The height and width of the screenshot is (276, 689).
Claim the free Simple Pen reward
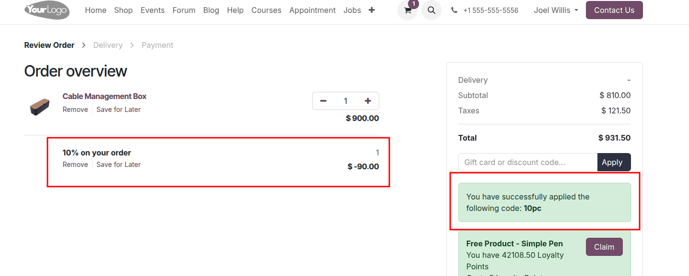pos(604,247)
